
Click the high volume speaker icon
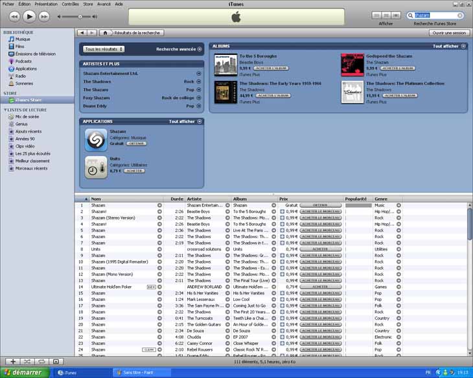(x=95, y=17)
